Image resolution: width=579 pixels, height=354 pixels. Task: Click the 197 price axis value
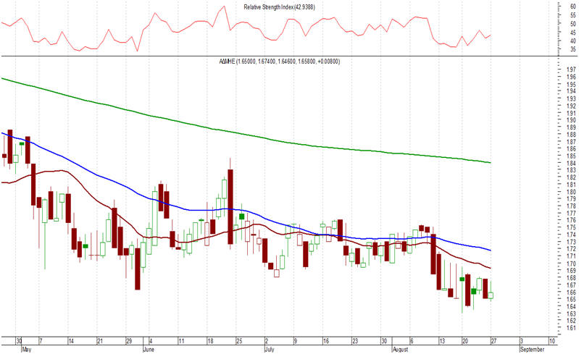[571, 69]
